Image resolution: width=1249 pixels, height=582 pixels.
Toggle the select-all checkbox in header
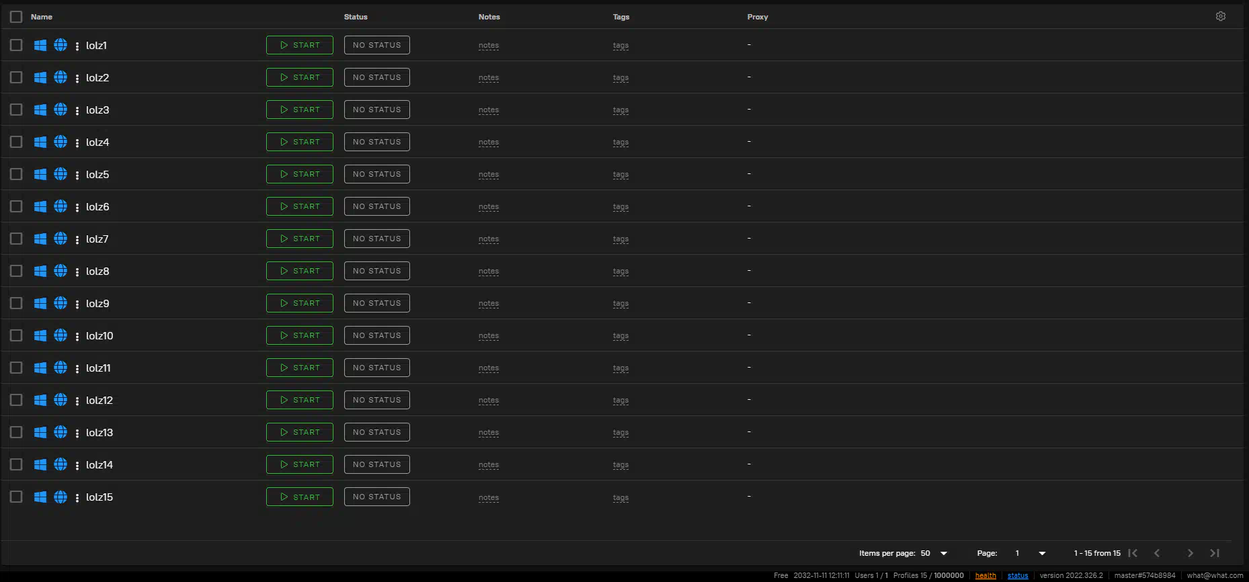[16, 17]
